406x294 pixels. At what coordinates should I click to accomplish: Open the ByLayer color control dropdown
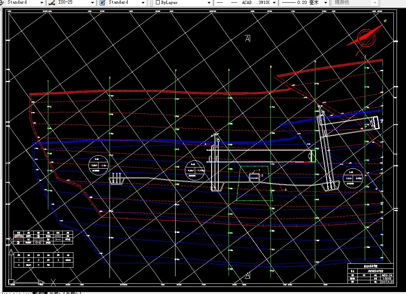coord(209,3)
